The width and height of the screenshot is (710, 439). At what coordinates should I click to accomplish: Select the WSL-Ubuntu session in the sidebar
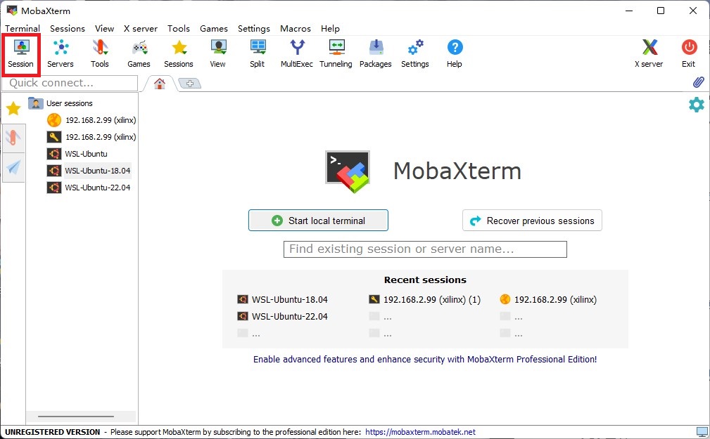pos(77,154)
